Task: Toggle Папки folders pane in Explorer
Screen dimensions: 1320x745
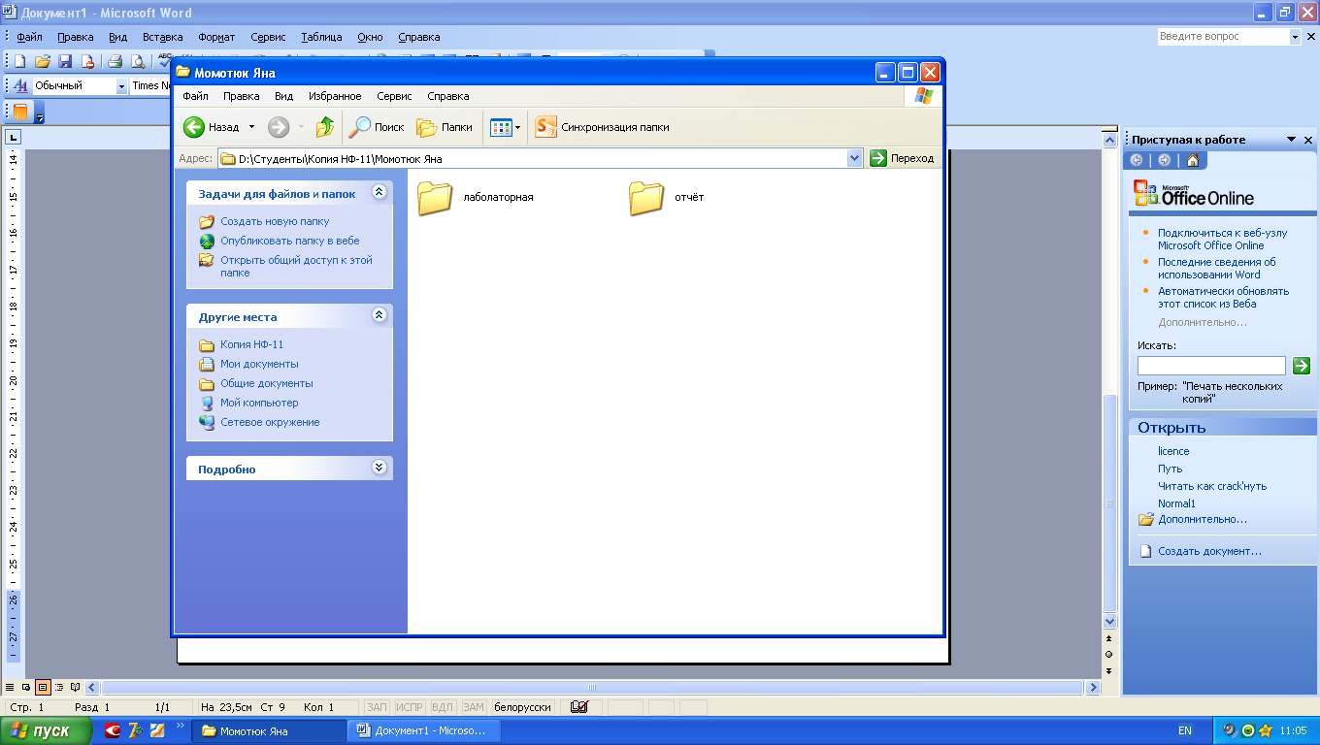Action: point(445,127)
